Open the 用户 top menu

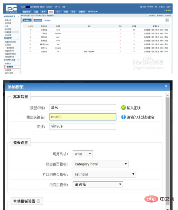coord(58,12)
